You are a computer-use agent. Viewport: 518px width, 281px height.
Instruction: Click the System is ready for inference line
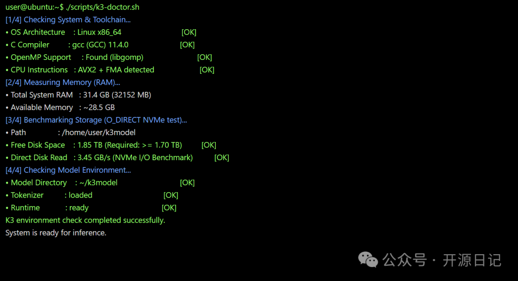click(56, 233)
